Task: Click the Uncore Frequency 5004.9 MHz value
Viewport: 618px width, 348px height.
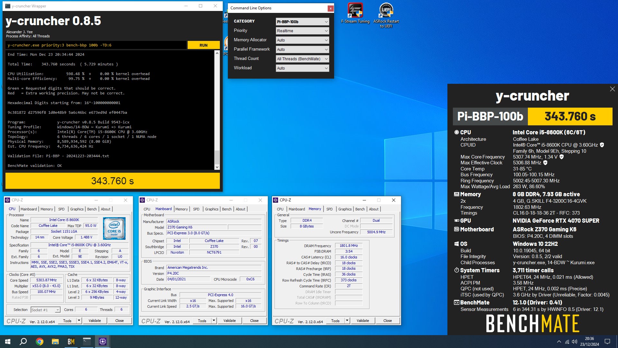Action: 376,232
